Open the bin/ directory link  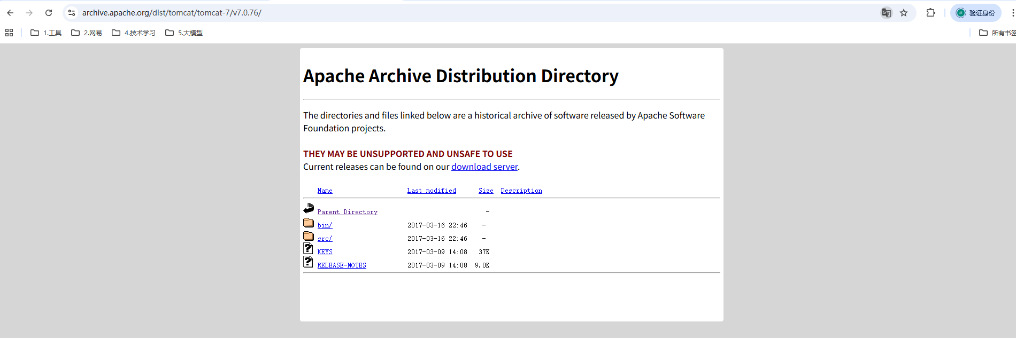click(x=325, y=225)
